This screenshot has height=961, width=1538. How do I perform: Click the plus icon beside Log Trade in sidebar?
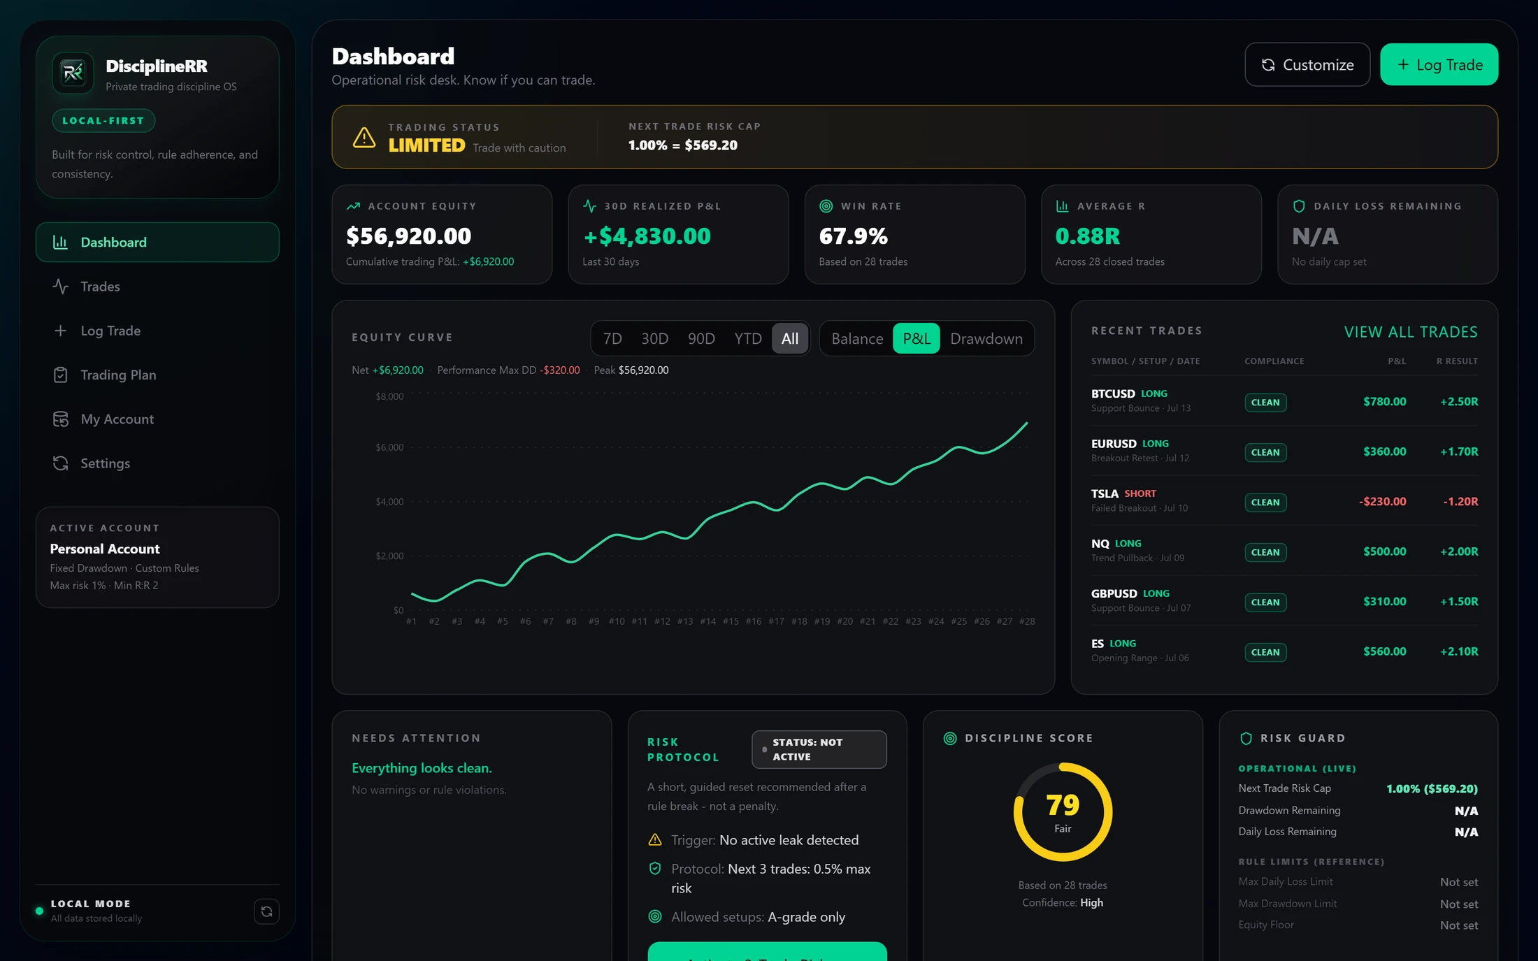coord(60,330)
